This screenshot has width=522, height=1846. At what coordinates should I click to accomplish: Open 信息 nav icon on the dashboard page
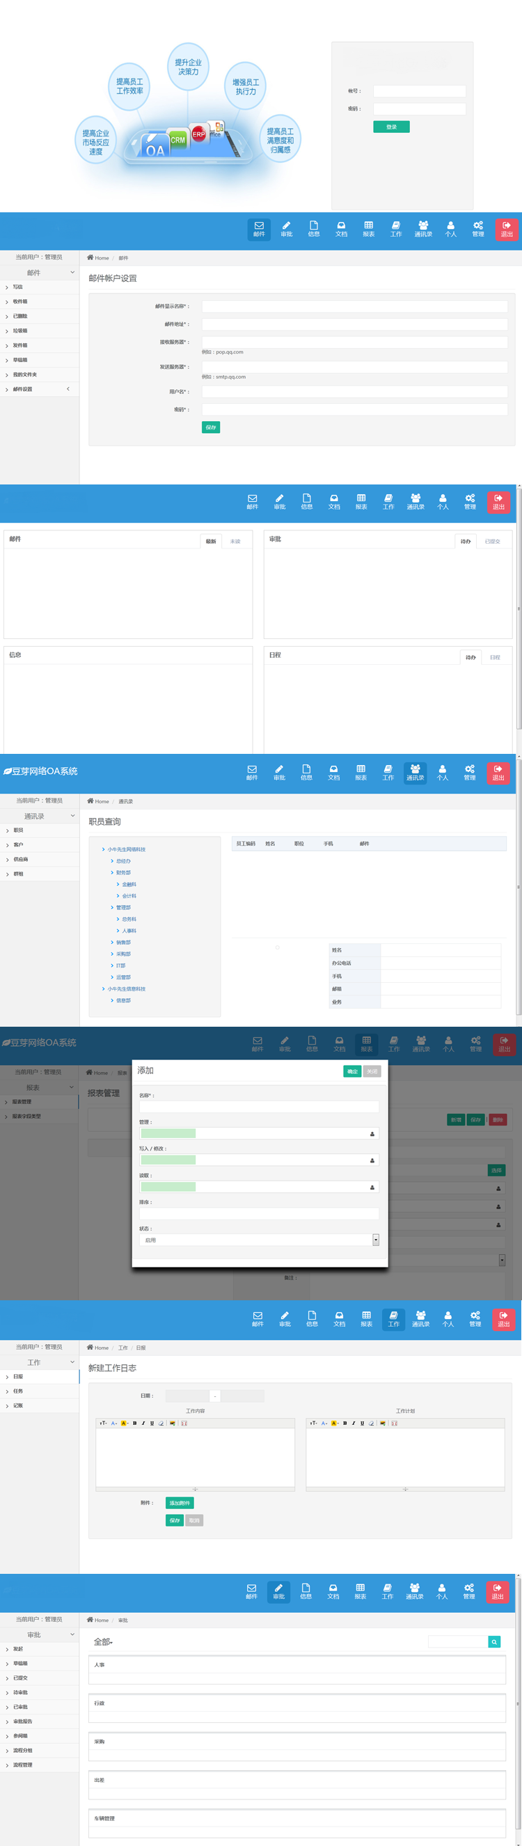(x=306, y=501)
